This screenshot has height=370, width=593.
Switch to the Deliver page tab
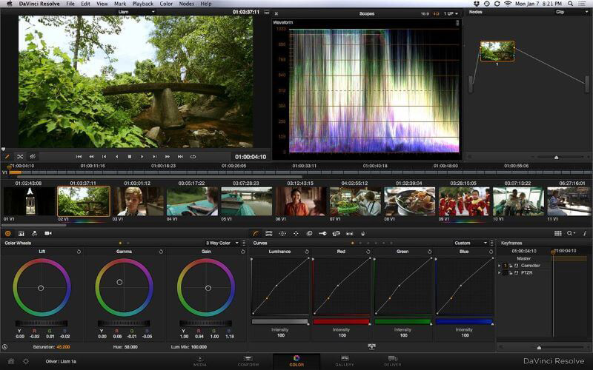pyautogui.click(x=392, y=361)
